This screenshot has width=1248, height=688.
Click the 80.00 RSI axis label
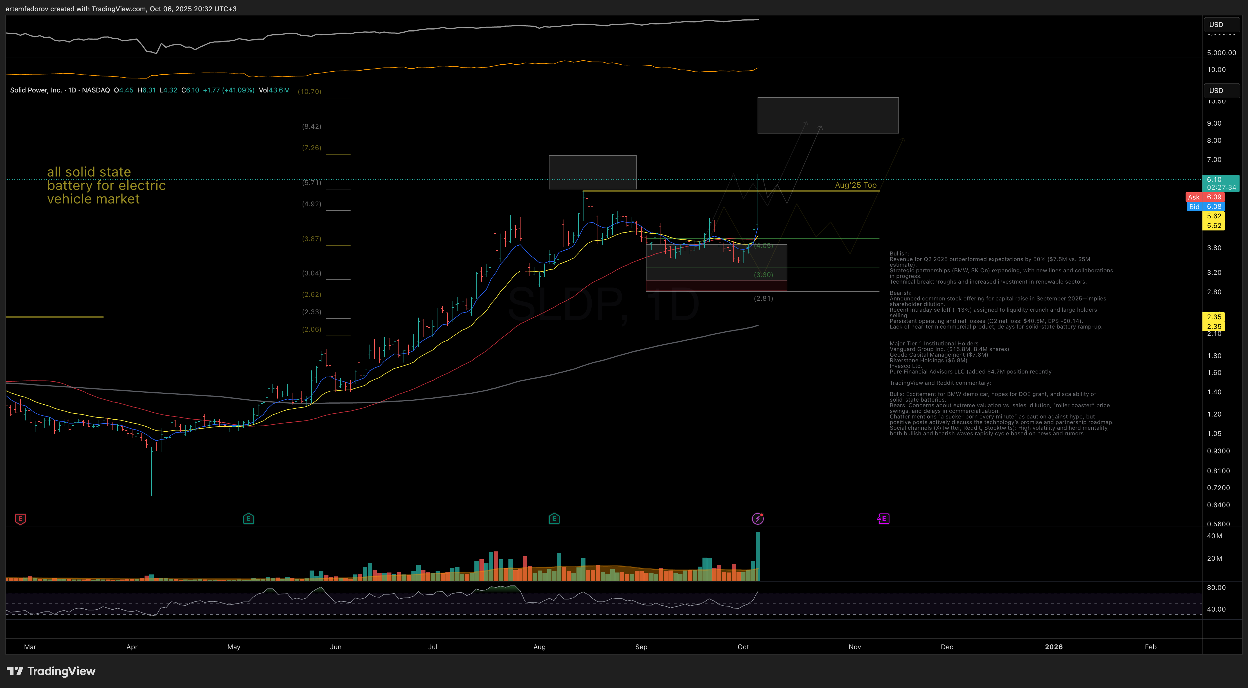click(1216, 588)
